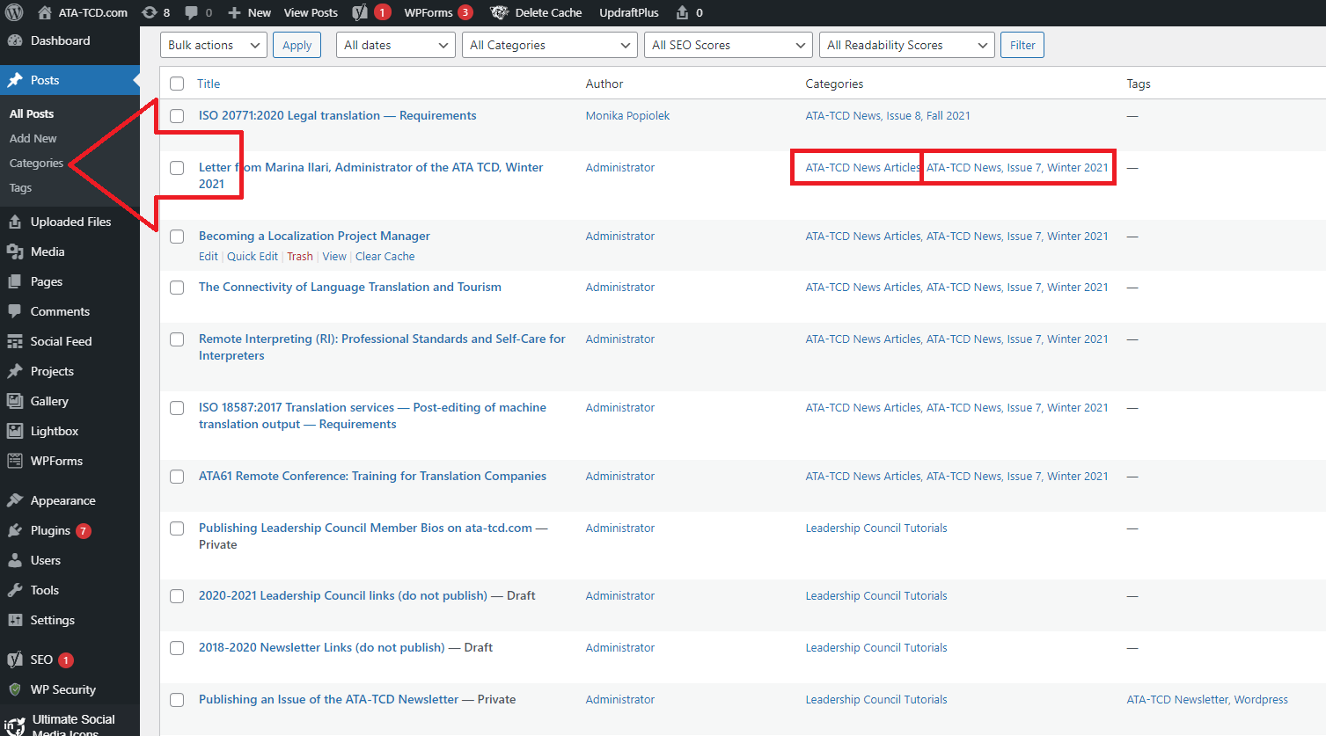Tick checkbox for ATA61 Remote Conference post
The height and width of the screenshot is (736, 1326).
click(x=177, y=477)
